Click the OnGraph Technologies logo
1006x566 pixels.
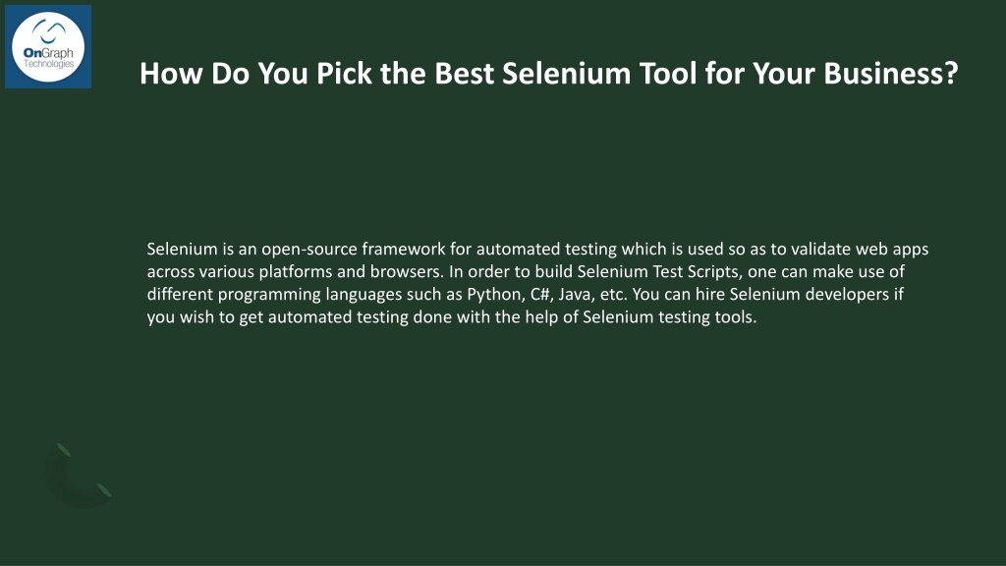click(48, 47)
